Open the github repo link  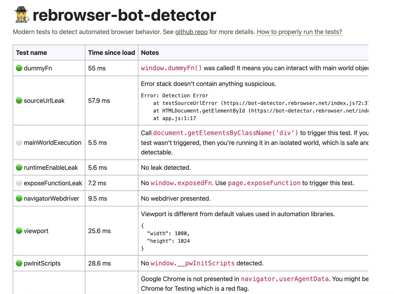click(191, 32)
